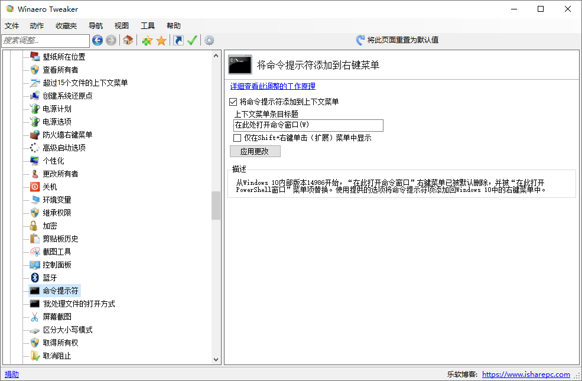Screen dimensions: 582x381
Task: Click the 上下文菜单条目标题 text field
Action: click(308, 125)
